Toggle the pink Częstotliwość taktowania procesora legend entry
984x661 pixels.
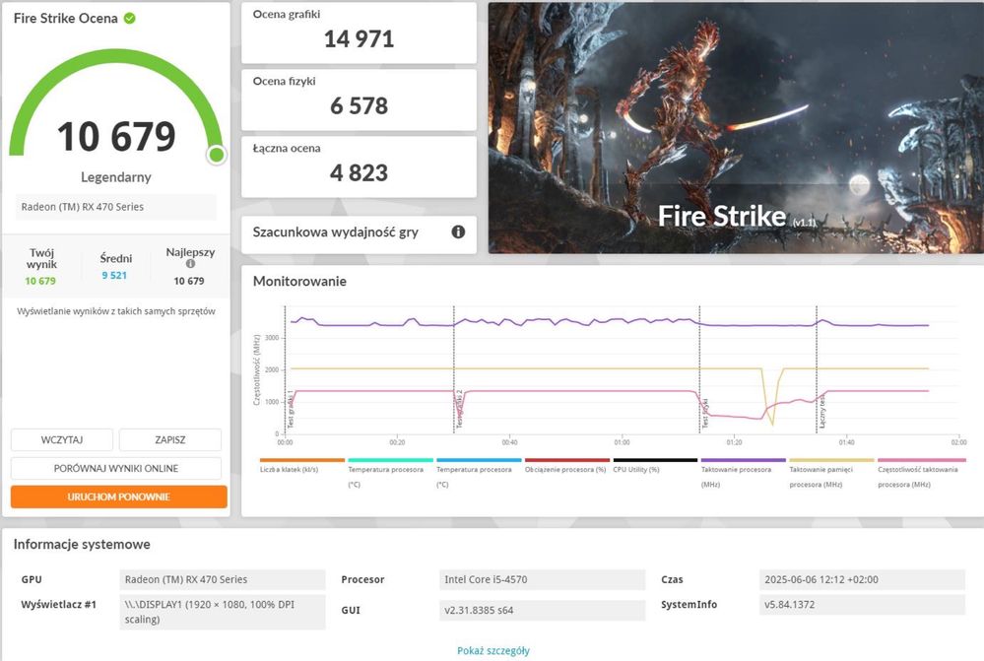(921, 473)
